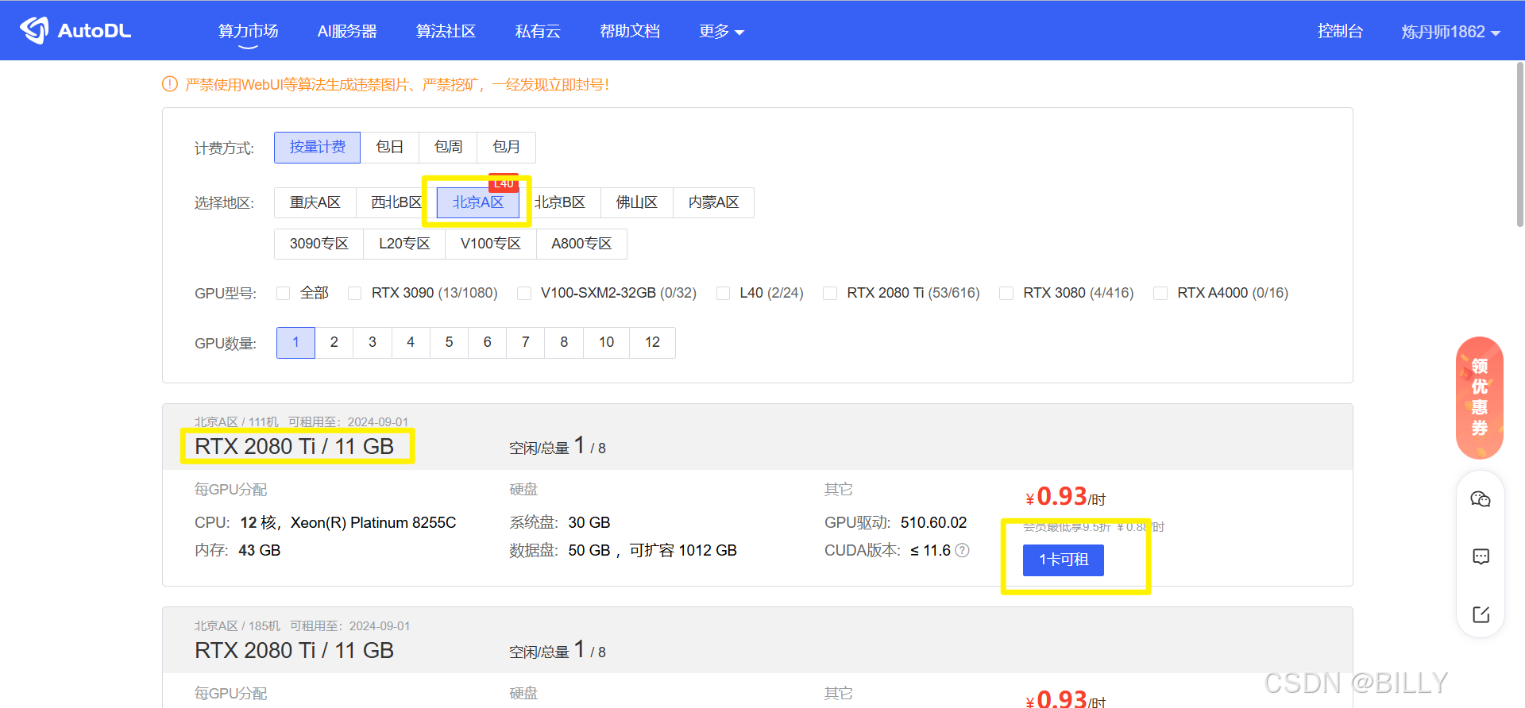Check the L40 checkbox

click(723, 293)
